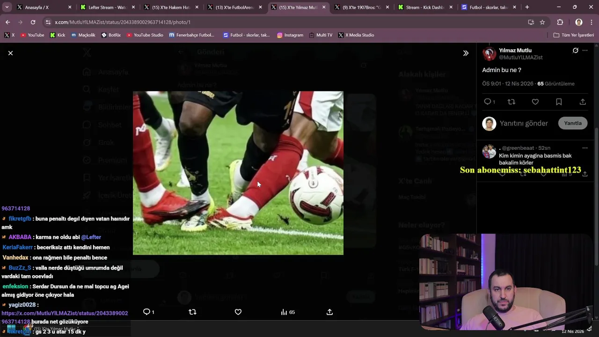The height and width of the screenshot is (337, 599).
Task: Collapse the side panel with double-chevron icon
Action: [x=466, y=53]
